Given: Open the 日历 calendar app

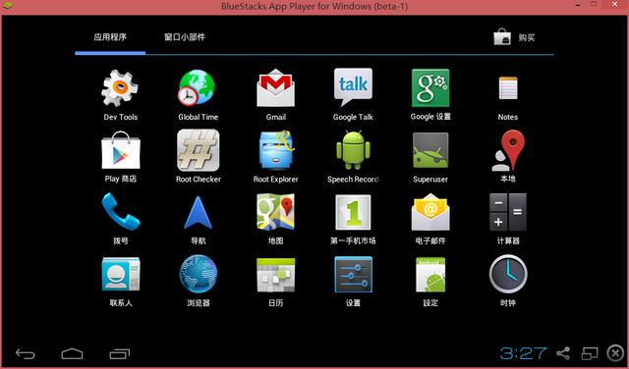Looking at the screenshot, I should click(275, 275).
